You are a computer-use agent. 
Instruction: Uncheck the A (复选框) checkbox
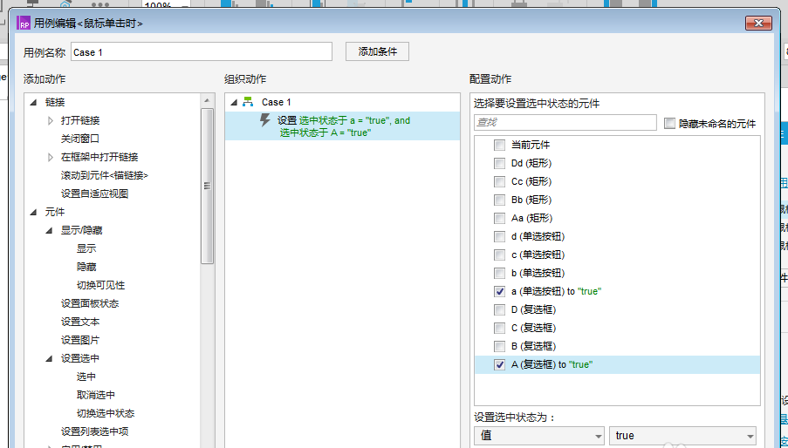click(x=499, y=364)
